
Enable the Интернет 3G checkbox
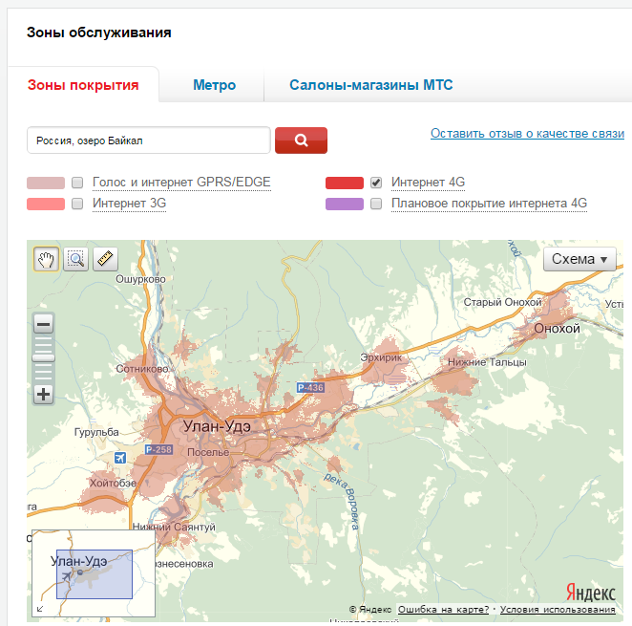(77, 204)
